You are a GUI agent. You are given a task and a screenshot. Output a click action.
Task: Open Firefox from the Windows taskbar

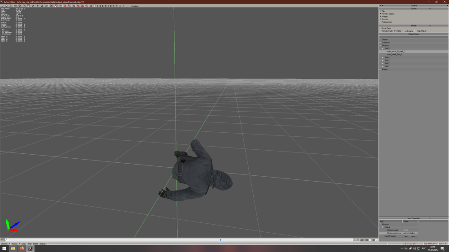tap(22, 248)
